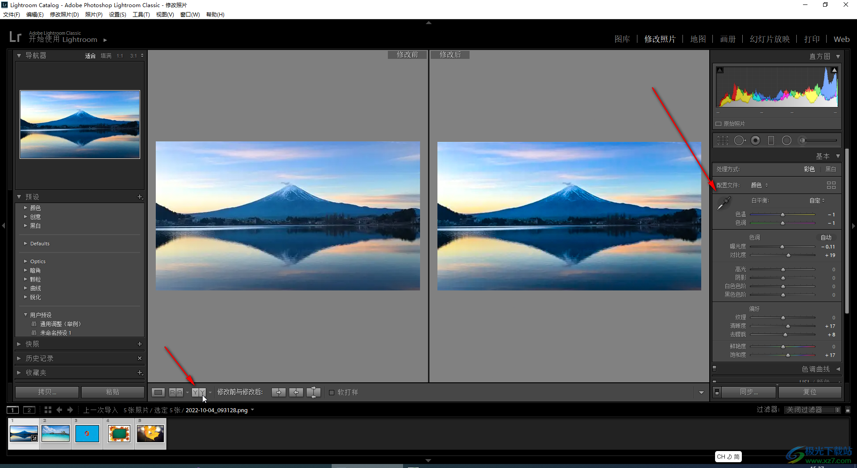Click the 拷贝... copy button

pyautogui.click(x=47, y=392)
